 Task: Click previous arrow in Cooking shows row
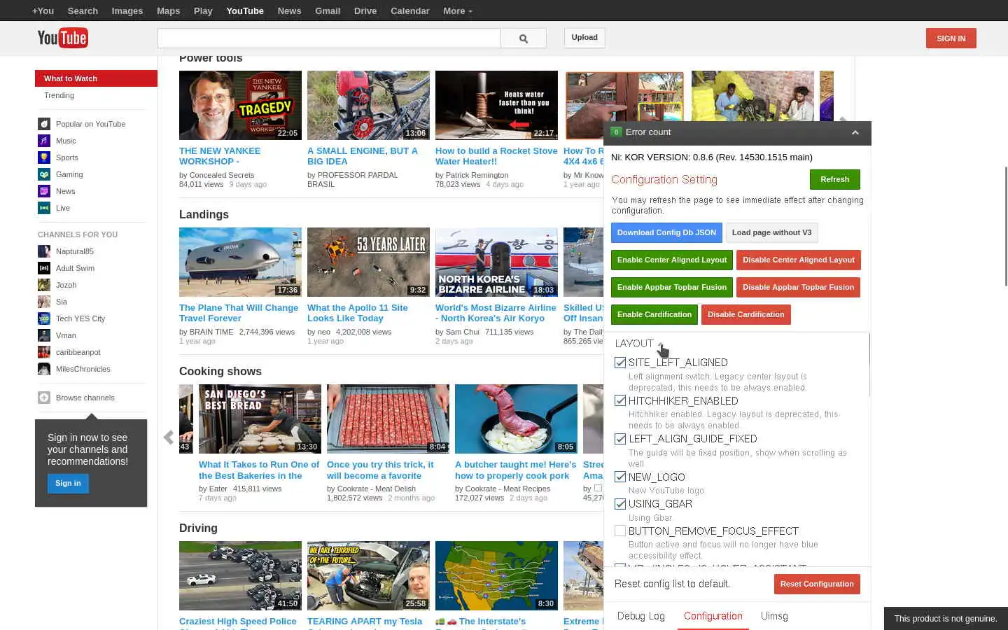(x=169, y=437)
